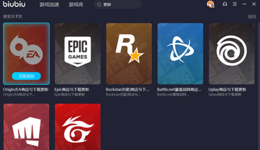Viewport: 260px width, 150px height.
Task: Focus the search field containing 更新
Action: [x=120, y=5]
